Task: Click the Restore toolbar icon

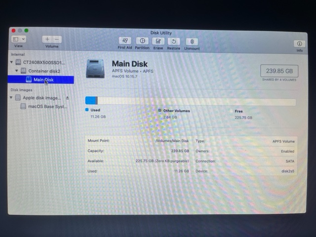Action: click(173, 41)
